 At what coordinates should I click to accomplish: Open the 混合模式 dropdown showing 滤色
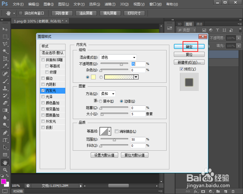point(118,57)
